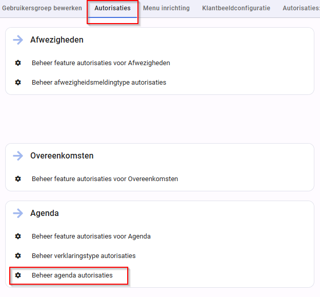Click gear icon for afwezigheidsmeldingtype autorisaties
Viewport: 320px width, 297px height.
tap(18, 82)
